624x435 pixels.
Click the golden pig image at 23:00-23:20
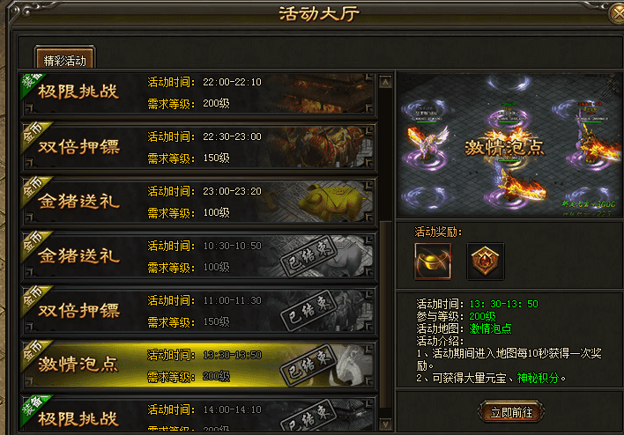(332, 202)
